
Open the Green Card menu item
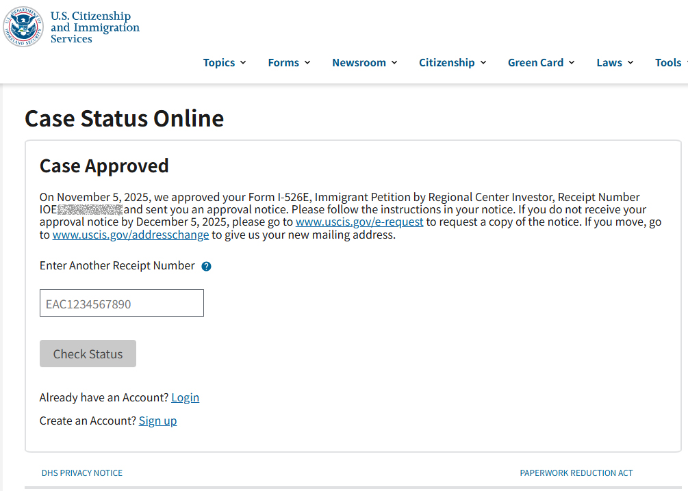point(536,63)
